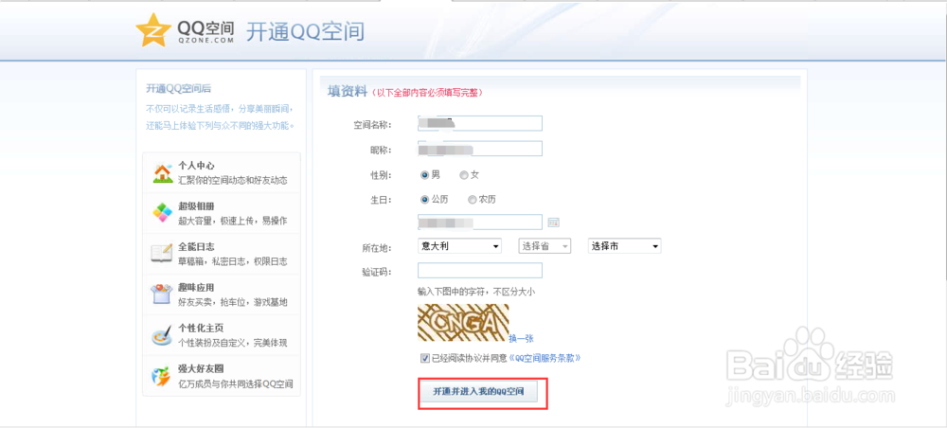Click the 验证码 input field
The image size is (947, 428).
click(480, 271)
